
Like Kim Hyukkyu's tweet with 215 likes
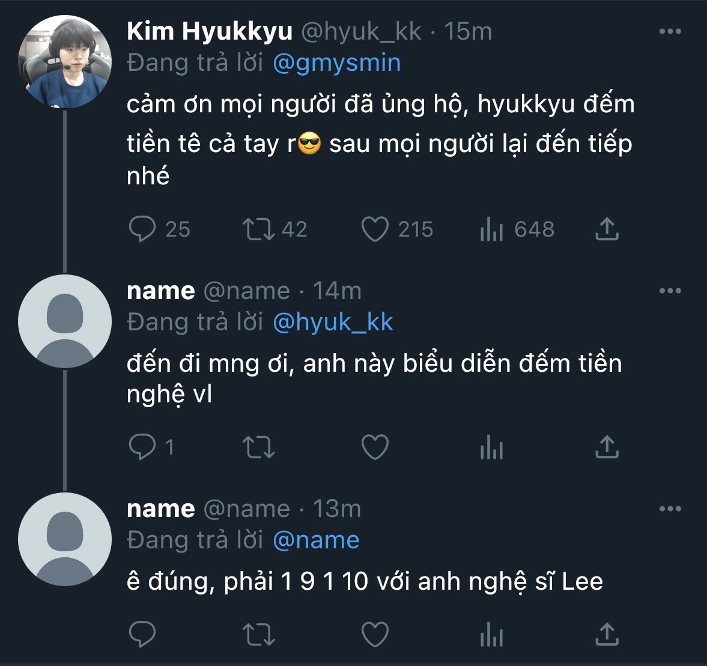click(375, 229)
